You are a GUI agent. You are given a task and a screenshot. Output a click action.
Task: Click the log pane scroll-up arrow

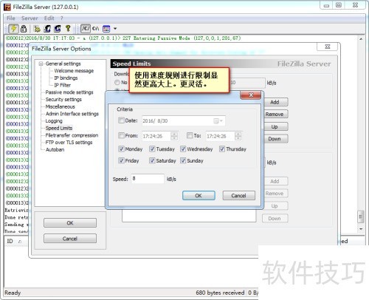tap(361, 39)
